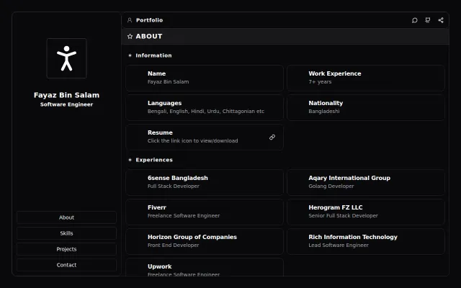Click the Software Engineer subtitle
461x288 pixels.
67,104
